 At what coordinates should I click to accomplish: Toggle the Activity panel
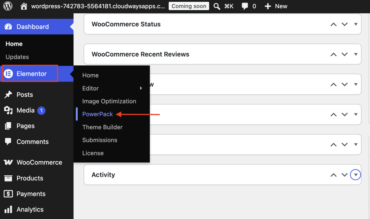tap(356, 175)
